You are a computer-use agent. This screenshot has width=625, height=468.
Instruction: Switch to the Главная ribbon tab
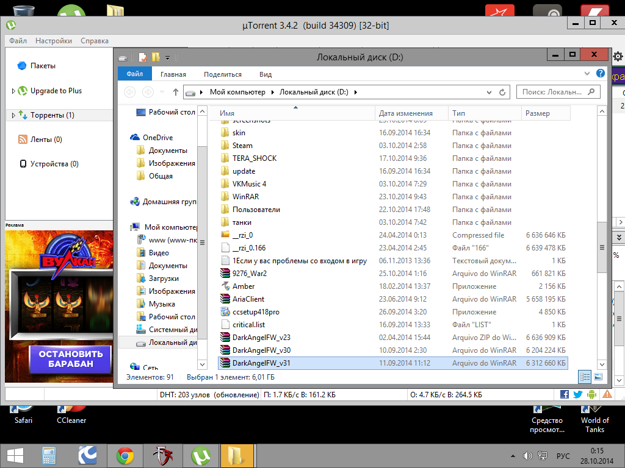pyautogui.click(x=173, y=74)
